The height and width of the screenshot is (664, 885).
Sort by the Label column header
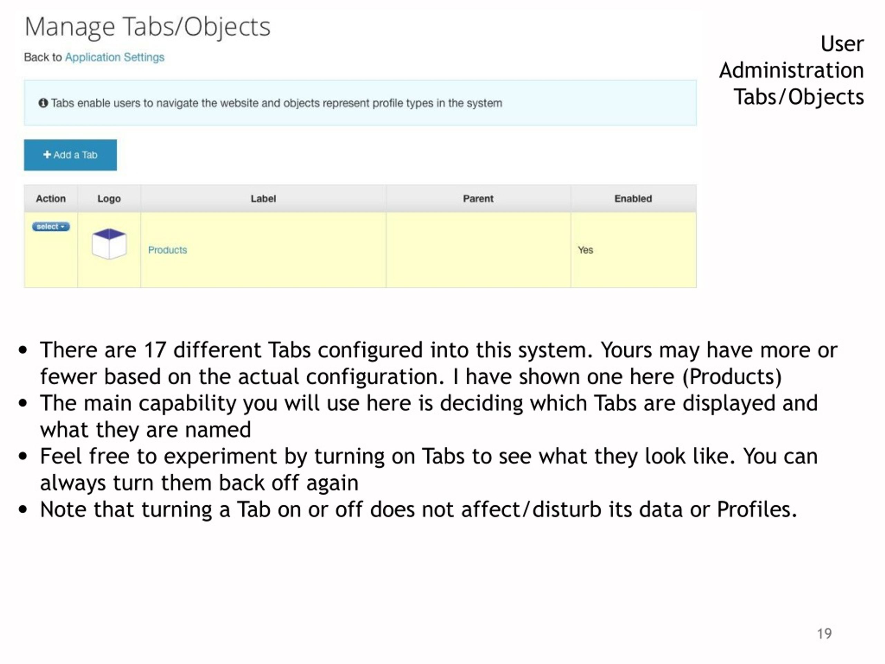263,199
